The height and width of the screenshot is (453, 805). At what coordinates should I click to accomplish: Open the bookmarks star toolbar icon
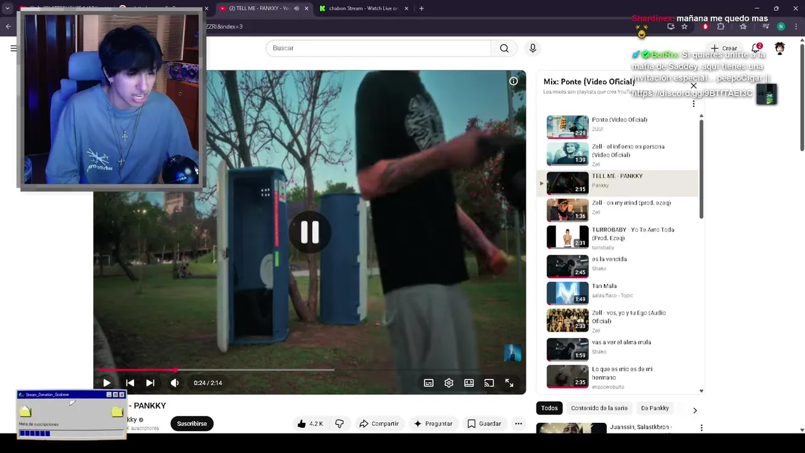(743, 26)
